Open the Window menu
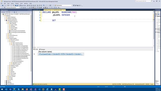This screenshot has width=161, height=91. coord(26,3)
